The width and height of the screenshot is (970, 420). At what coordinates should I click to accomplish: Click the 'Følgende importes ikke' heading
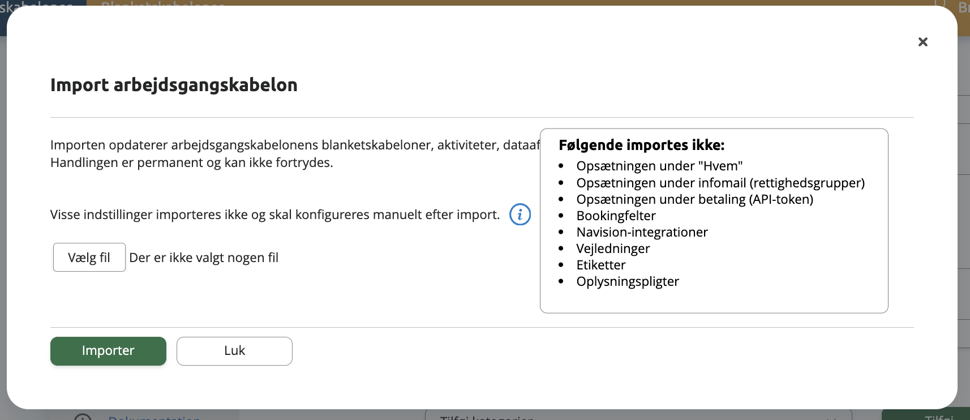click(x=641, y=145)
